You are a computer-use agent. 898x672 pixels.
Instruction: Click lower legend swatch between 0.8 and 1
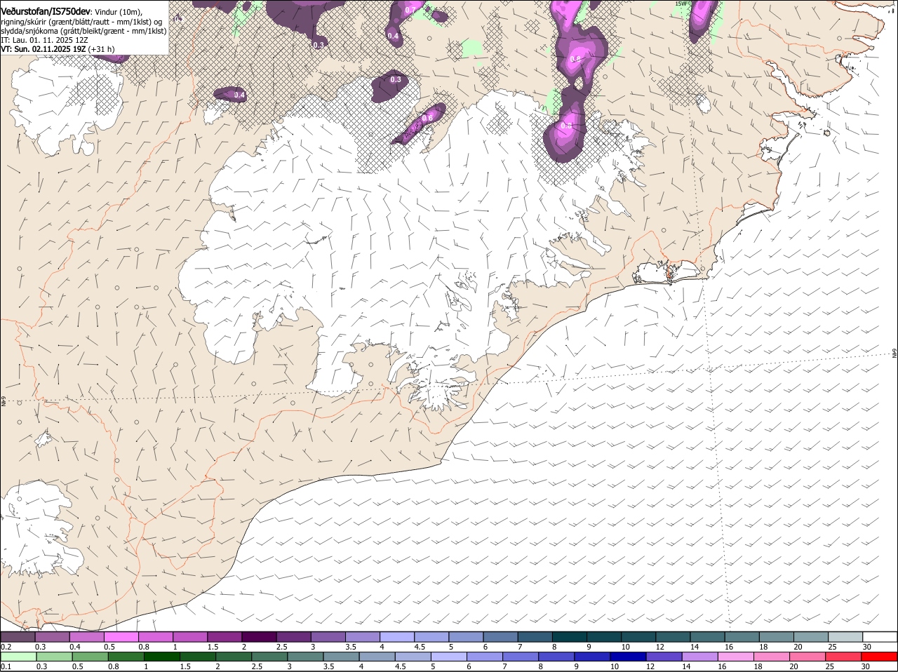(126, 657)
